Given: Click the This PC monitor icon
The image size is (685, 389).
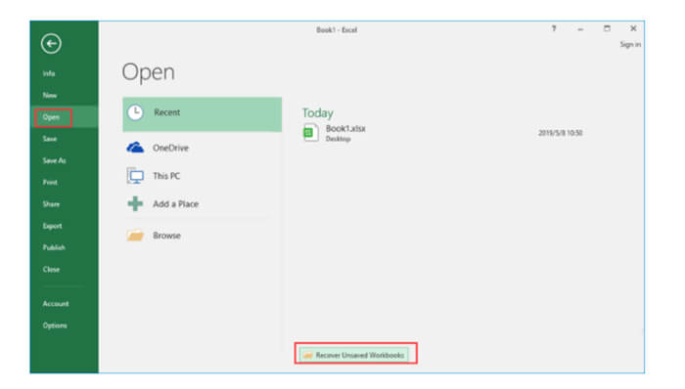Looking at the screenshot, I should click(x=135, y=176).
